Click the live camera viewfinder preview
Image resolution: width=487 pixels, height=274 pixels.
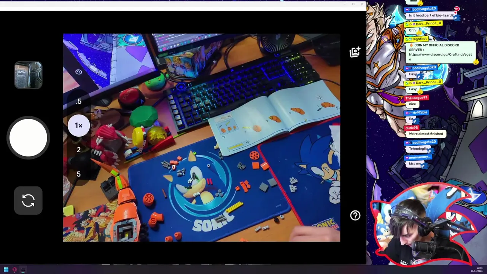[x=201, y=137]
